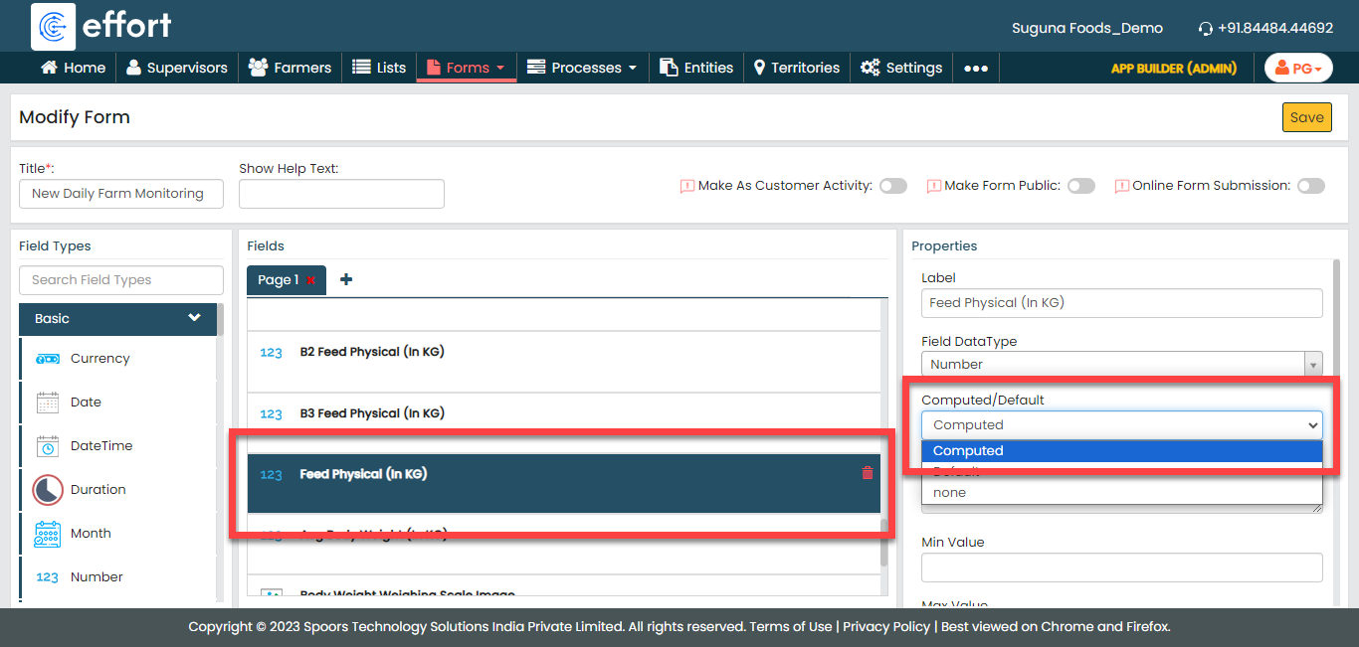Click the effort logo icon

pos(53,26)
